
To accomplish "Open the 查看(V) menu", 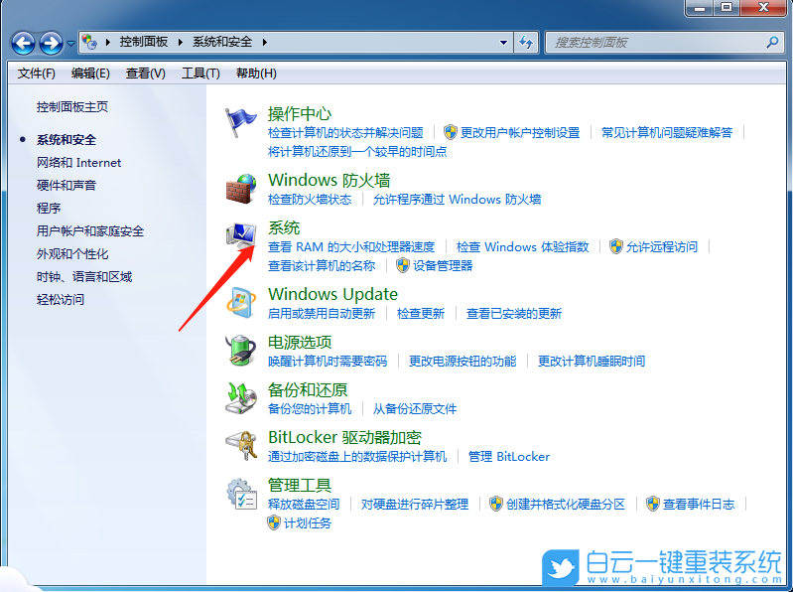I will click(x=146, y=74).
